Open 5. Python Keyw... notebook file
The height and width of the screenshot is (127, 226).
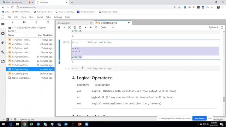pos(30,56)
